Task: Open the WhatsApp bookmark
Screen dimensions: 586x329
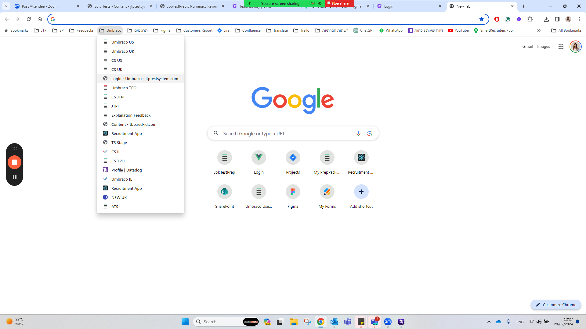Action: [x=391, y=30]
